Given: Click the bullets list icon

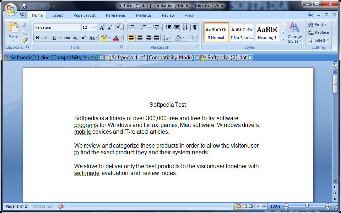Looking at the screenshot, I should pyautogui.click(x=131, y=27).
